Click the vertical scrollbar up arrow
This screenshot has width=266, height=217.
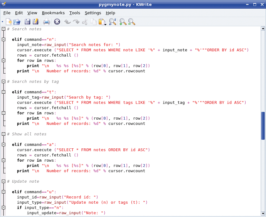[x=263, y=28]
